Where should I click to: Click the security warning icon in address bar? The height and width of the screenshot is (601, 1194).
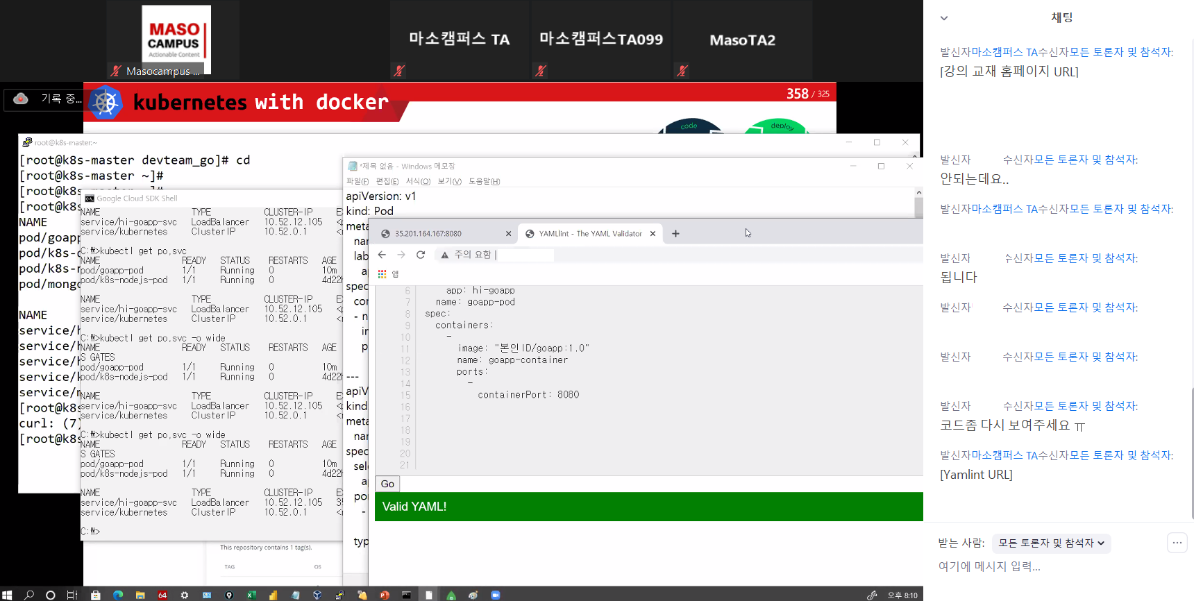point(445,255)
